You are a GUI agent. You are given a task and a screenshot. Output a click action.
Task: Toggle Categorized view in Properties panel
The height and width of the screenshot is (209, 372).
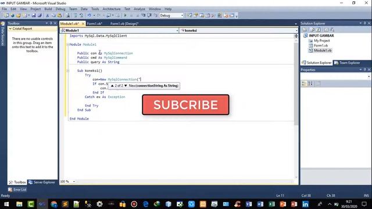(x=304, y=84)
